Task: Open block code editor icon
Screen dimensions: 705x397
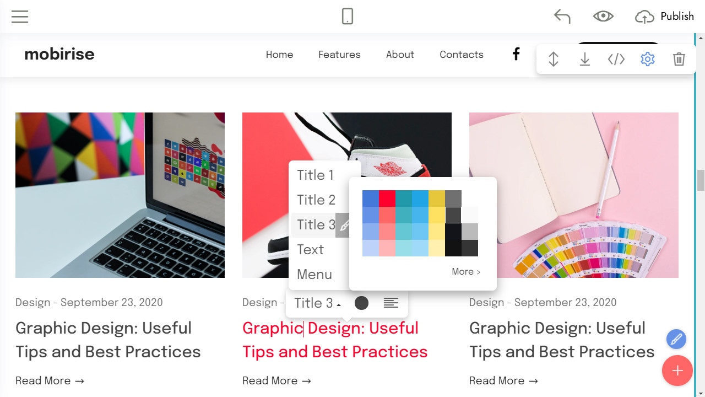Action: [616, 59]
